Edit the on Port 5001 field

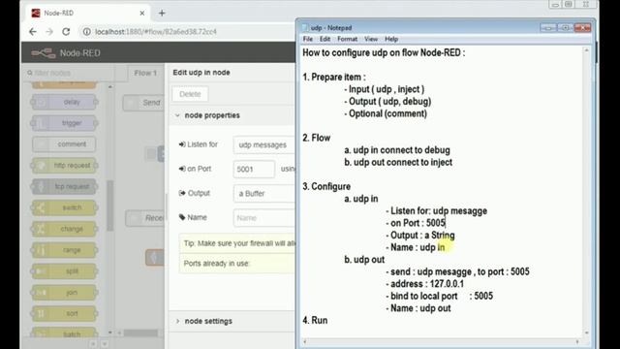(254, 170)
